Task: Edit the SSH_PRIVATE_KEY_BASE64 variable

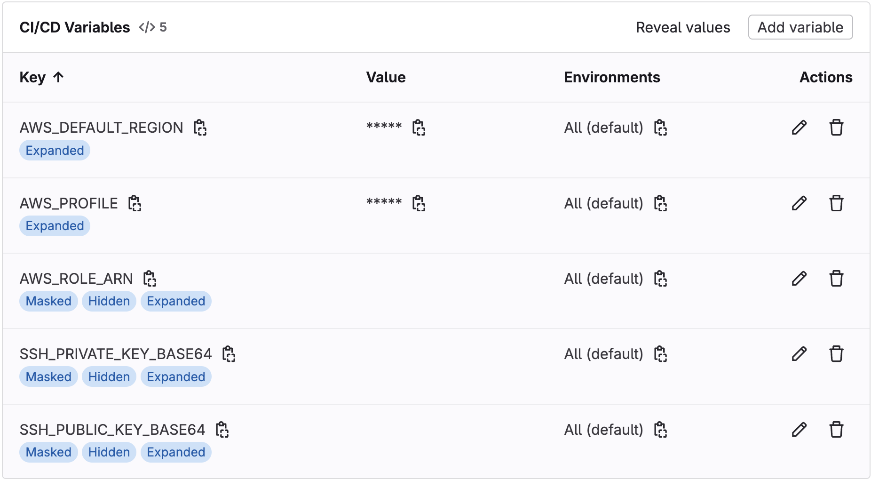Action: click(x=799, y=354)
